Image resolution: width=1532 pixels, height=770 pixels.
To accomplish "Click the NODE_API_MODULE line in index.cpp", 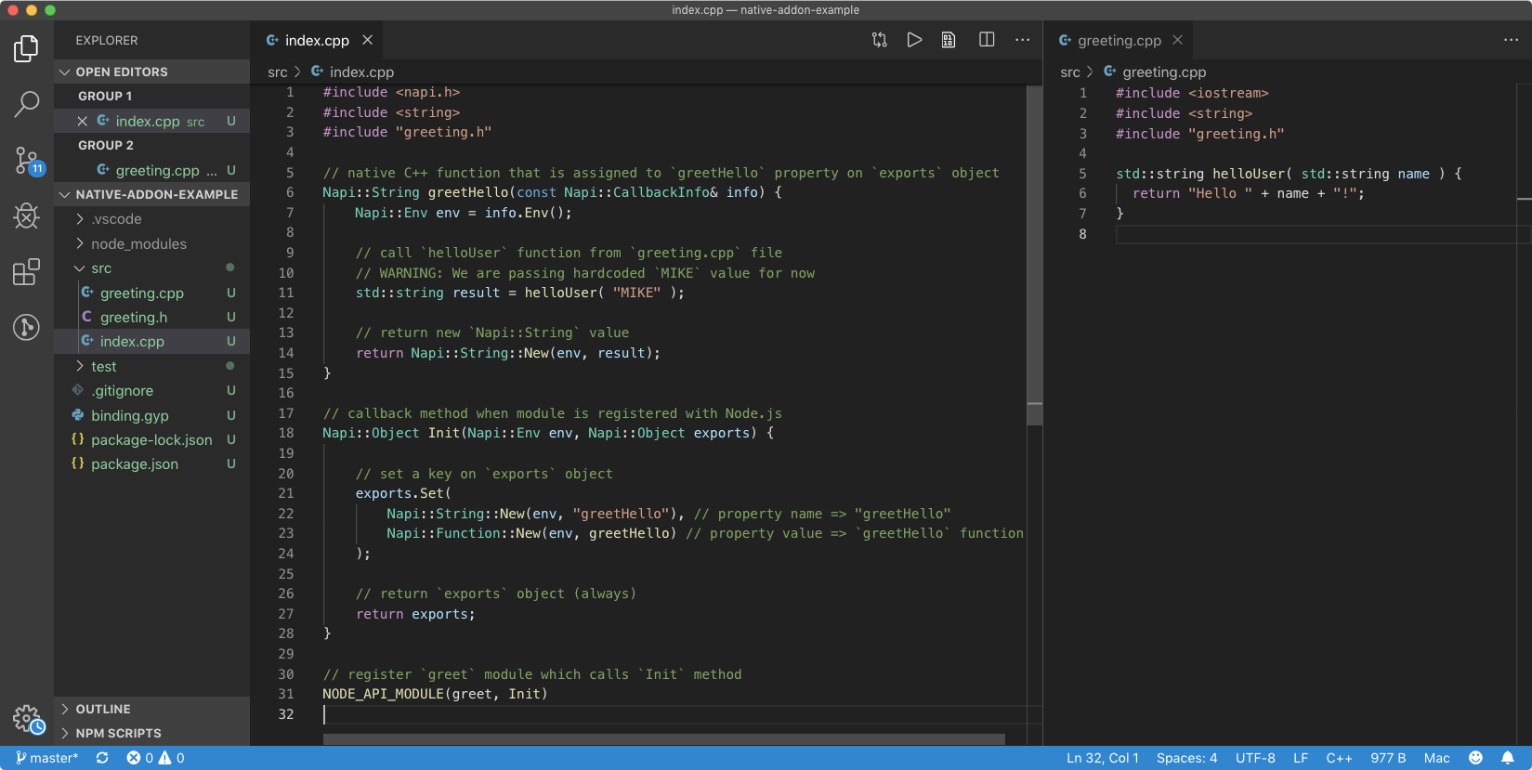I will tap(435, 694).
